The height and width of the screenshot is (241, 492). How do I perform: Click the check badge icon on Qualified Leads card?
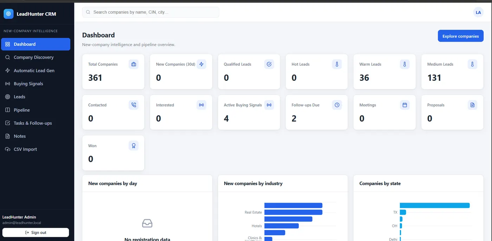tap(269, 64)
